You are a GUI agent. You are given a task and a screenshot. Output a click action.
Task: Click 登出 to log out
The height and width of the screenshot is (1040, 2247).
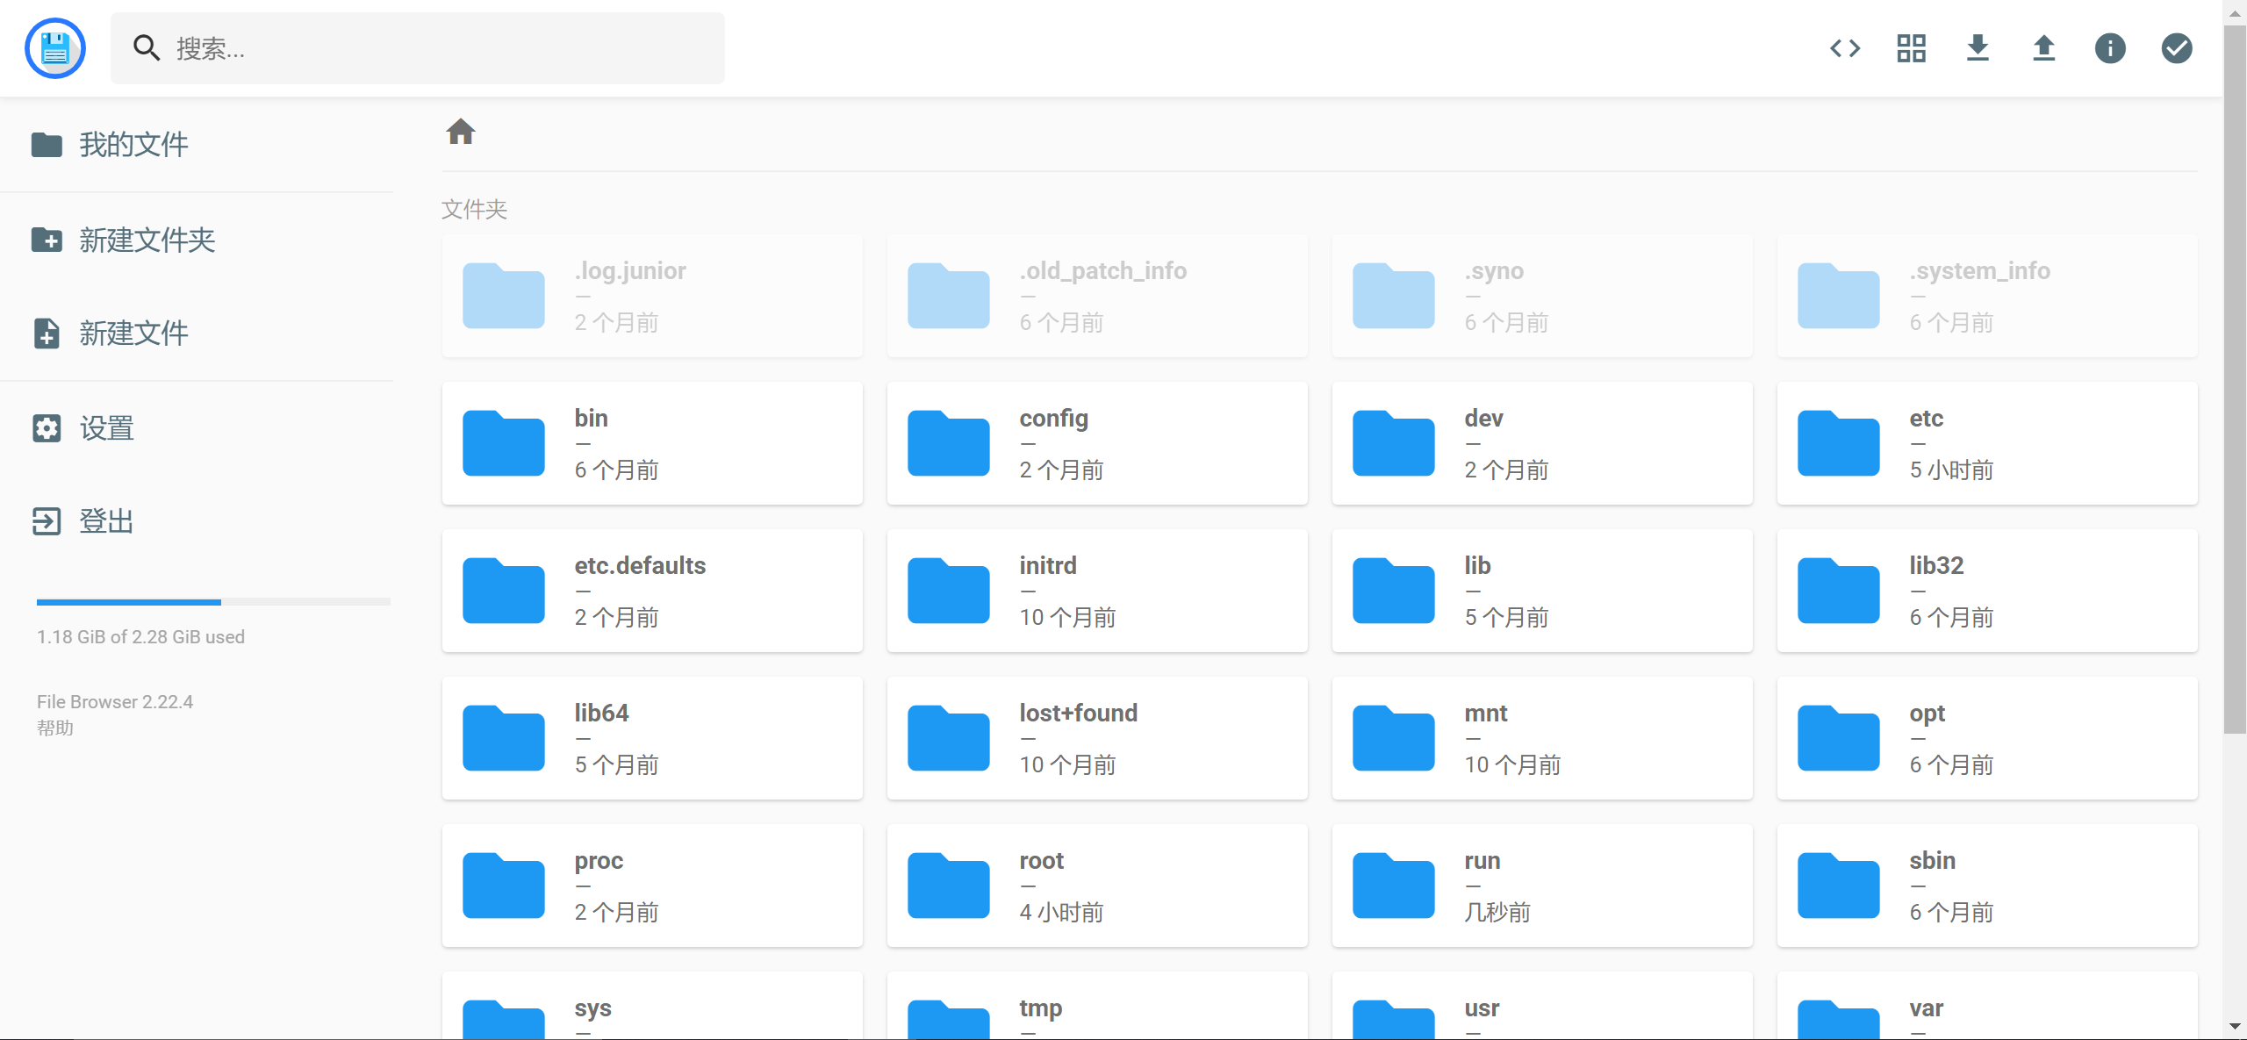click(106, 521)
